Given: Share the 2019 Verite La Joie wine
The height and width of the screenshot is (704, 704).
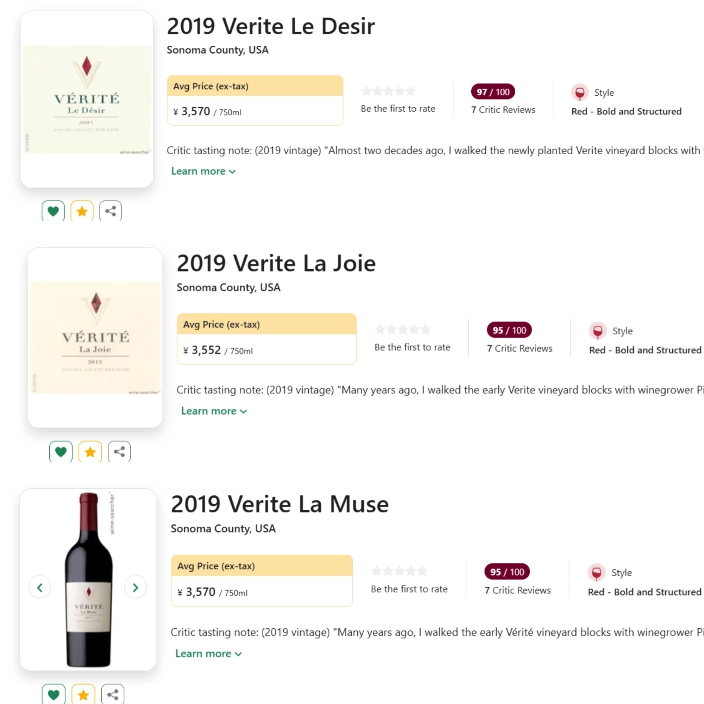Looking at the screenshot, I should (119, 452).
